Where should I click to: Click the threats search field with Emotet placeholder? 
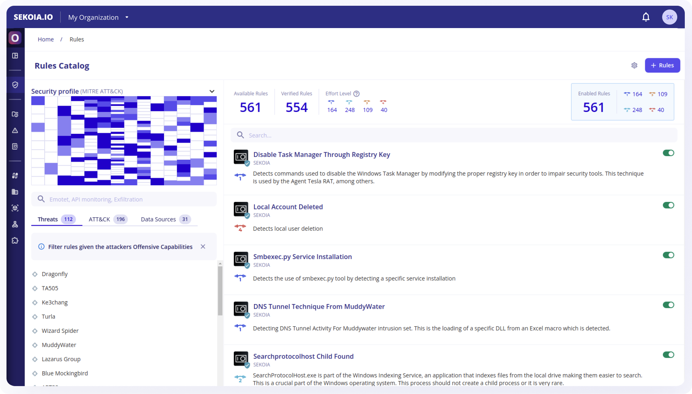(x=124, y=199)
